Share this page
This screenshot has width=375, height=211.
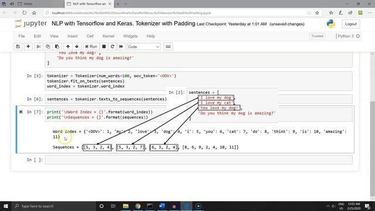tap(350, 13)
